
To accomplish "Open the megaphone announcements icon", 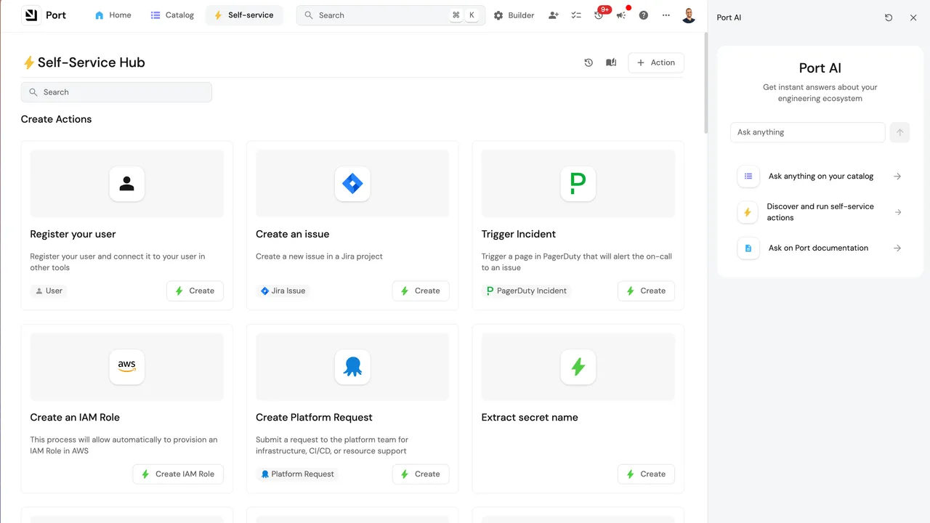I will pyautogui.click(x=622, y=15).
